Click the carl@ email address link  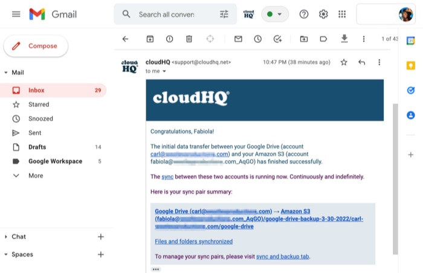190,154
